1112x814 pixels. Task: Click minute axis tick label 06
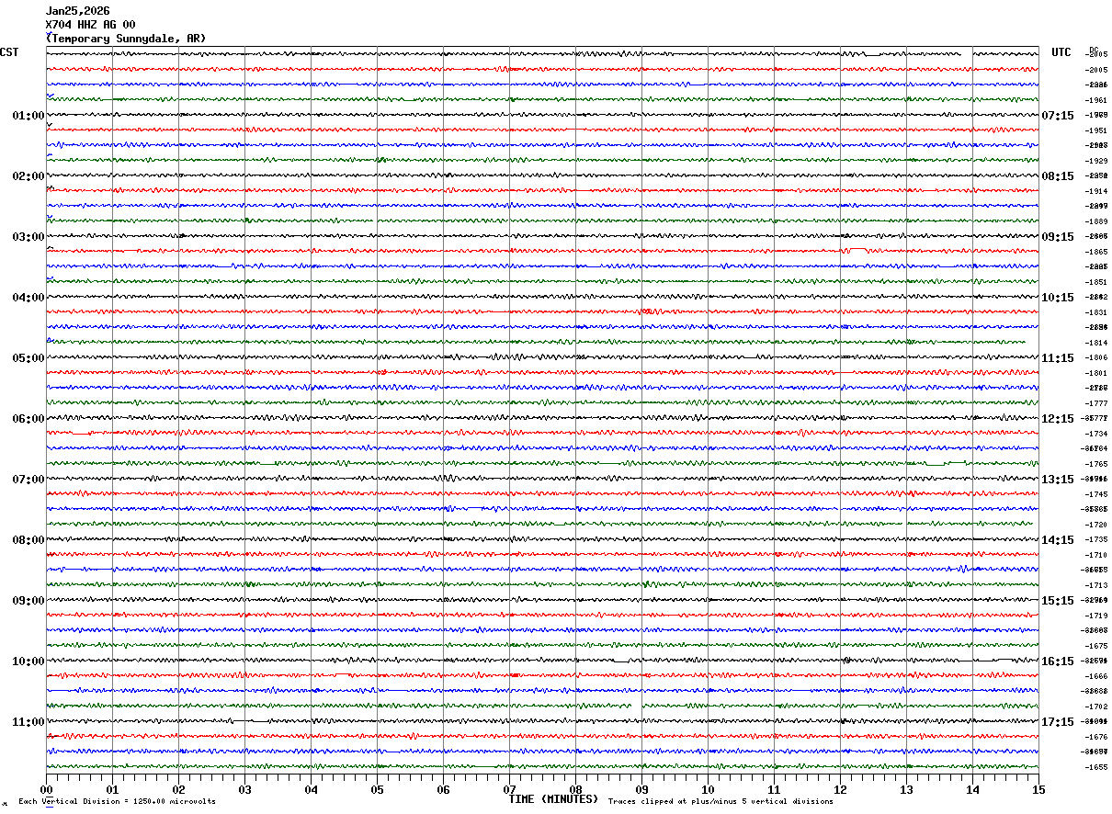443,789
